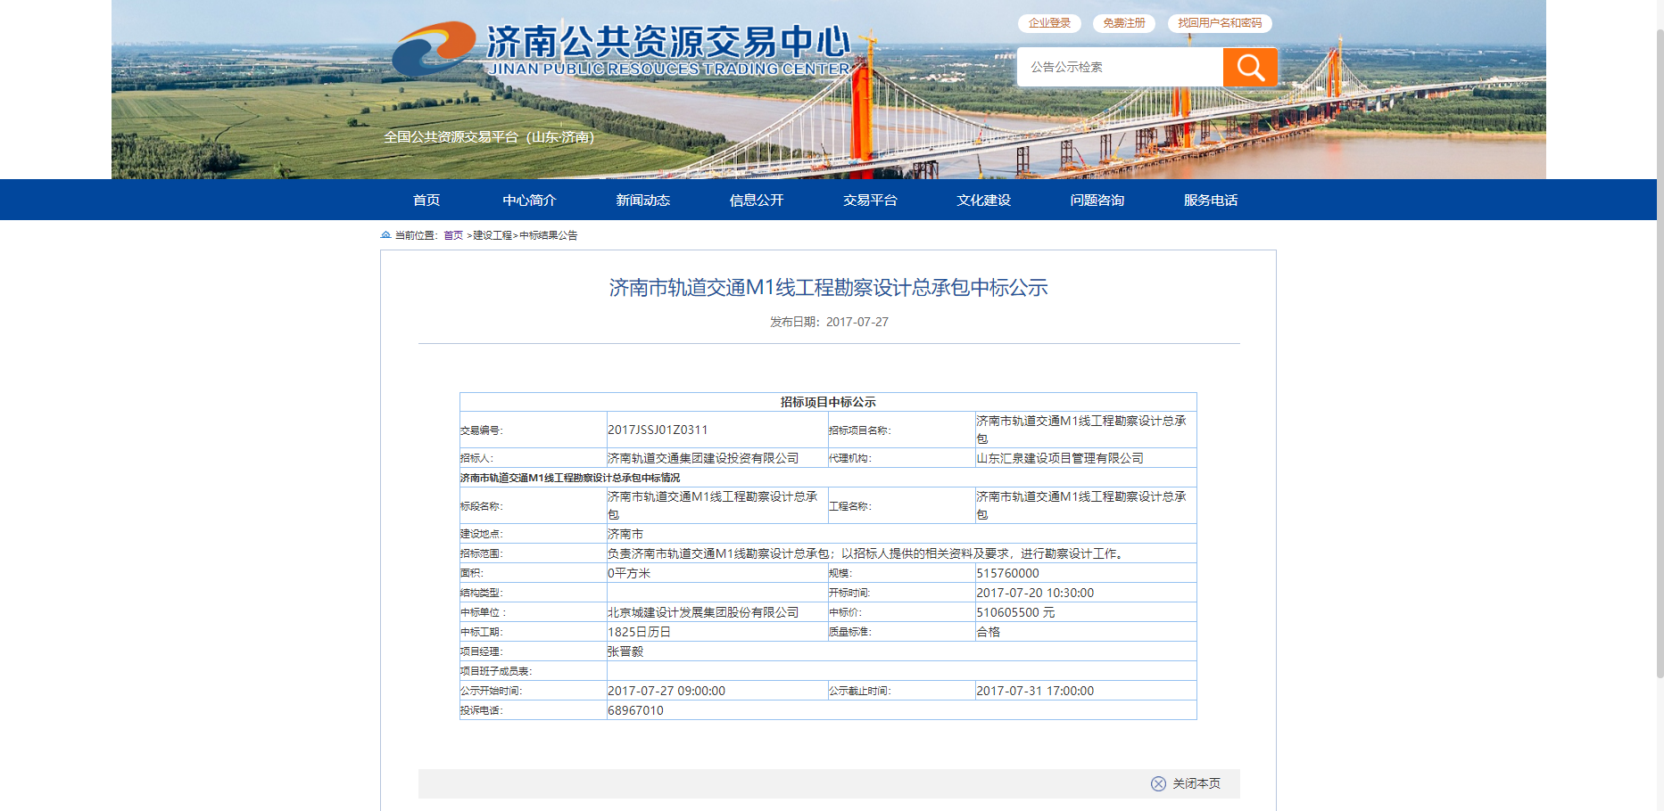The height and width of the screenshot is (811, 1664).
Task: Click the vertical page scrollbar
Action: pos(1660,356)
